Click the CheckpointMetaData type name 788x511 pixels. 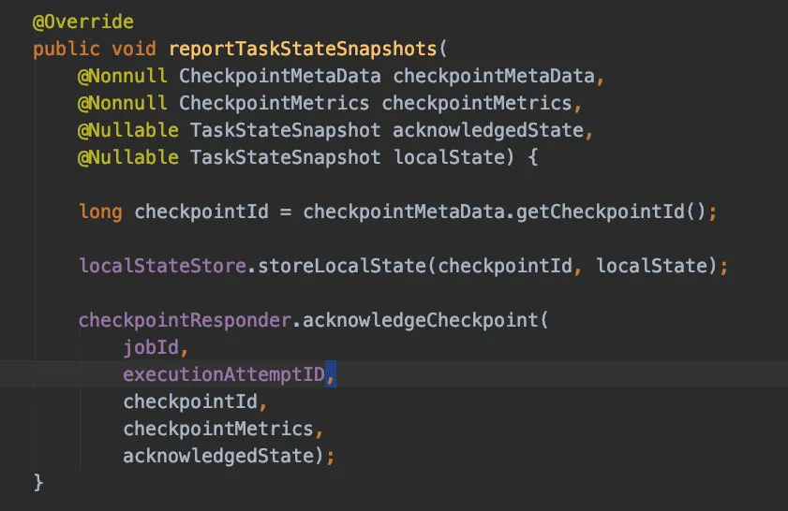pyautogui.click(x=280, y=77)
